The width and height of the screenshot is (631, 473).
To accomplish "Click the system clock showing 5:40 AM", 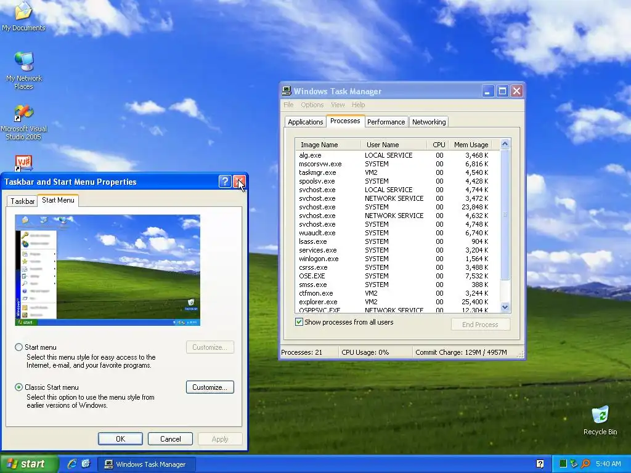I will pyautogui.click(x=608, y=464).
